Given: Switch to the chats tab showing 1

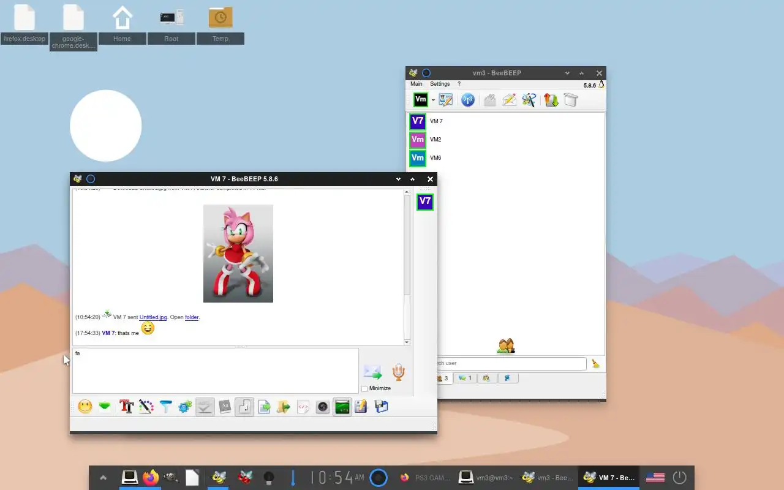Looking at the screenshot, I should 466,379.
